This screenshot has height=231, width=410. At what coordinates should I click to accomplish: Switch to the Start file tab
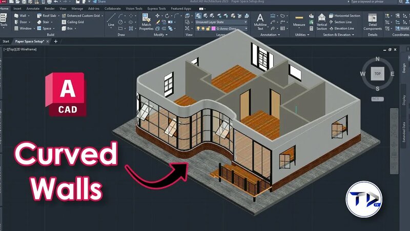coord(6,42)
